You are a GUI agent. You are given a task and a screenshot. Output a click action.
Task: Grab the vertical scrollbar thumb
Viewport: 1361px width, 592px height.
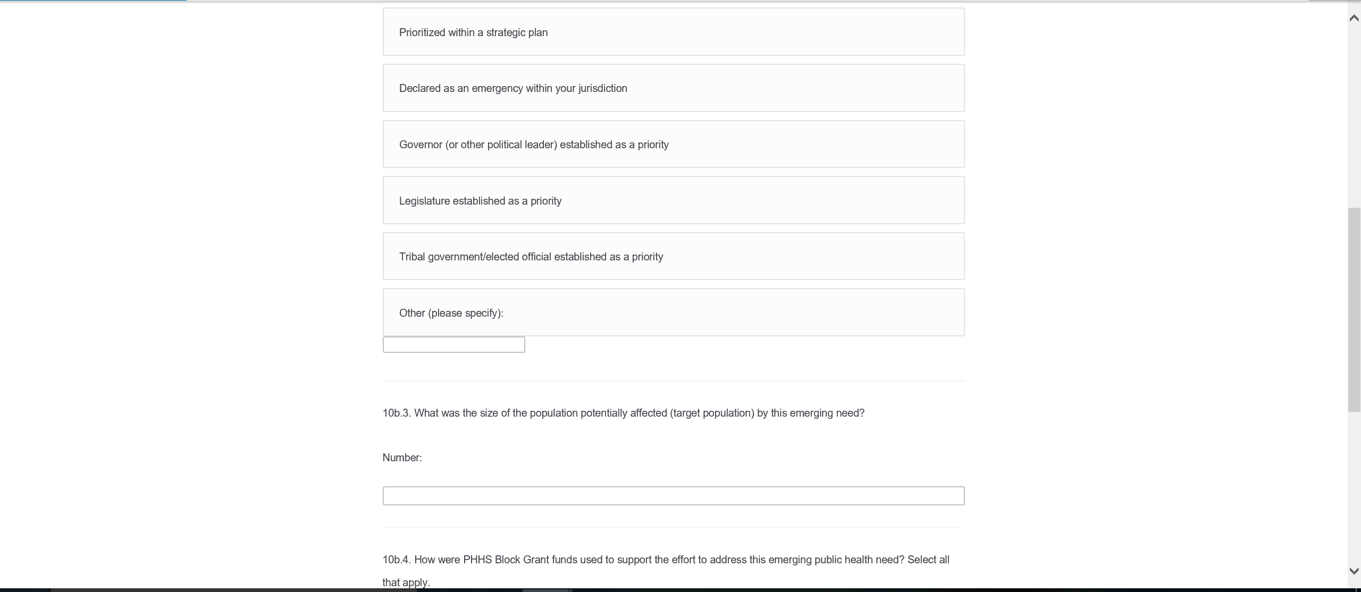point(1354,309)
